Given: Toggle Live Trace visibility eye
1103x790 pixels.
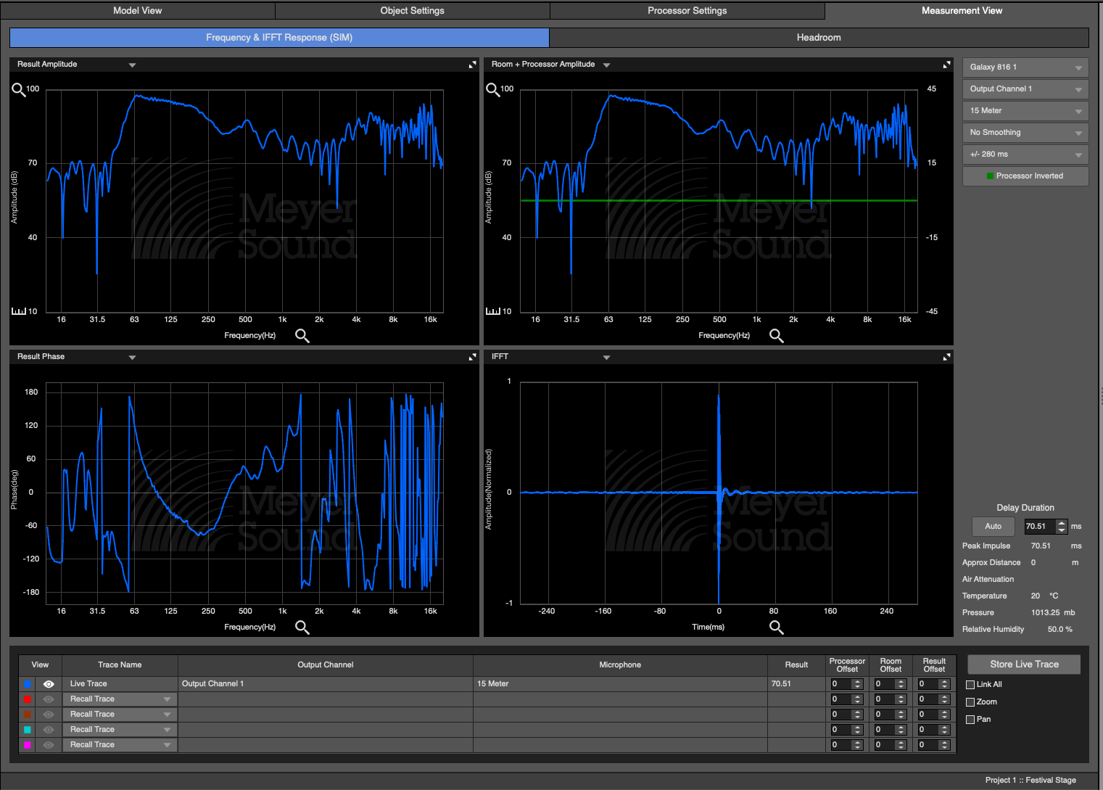Looking at the screenshot, I should [x=49, y=684].
